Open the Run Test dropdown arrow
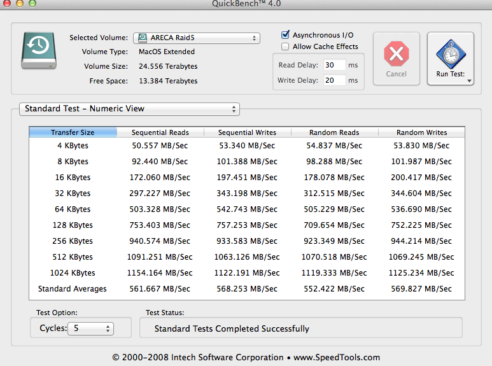Viewport: 492px width, 366px height. tap(470, 81)
